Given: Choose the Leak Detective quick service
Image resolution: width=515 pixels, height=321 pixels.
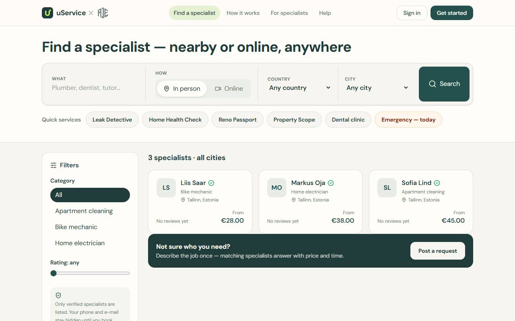Looking at the screenshot, I should pyautogui.click(x=112, y=120).
